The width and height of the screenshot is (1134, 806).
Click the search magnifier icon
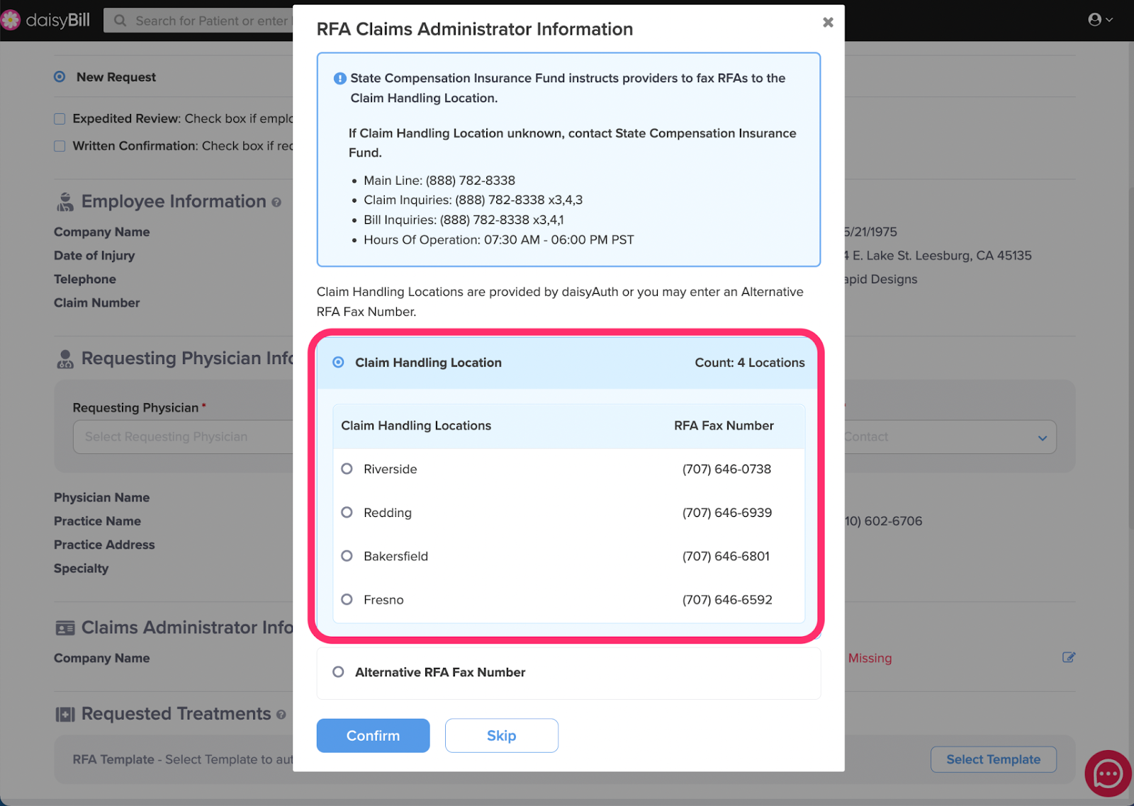[x=120, y=21]
